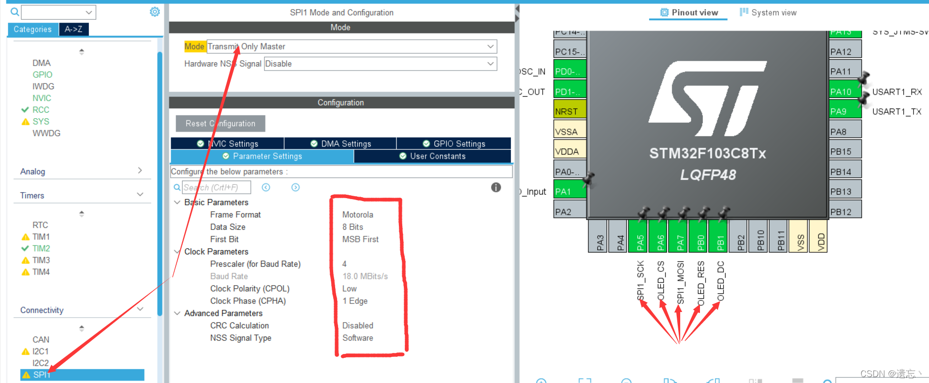Click the Frame Format value Motorola
The height and width of the screenshot is (383, 929).
point(358,214)
